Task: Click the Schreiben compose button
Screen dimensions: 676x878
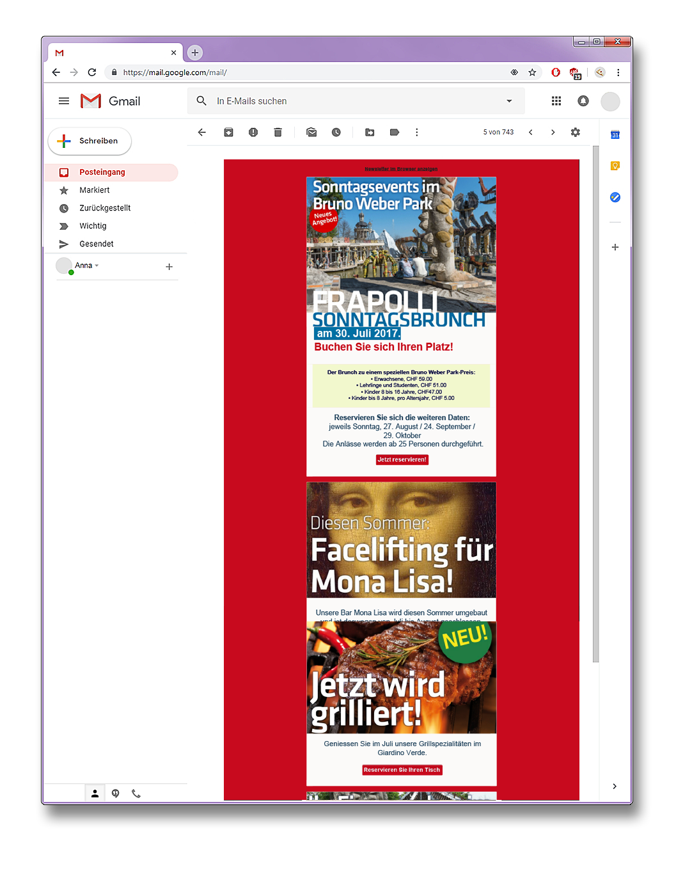Action: 90,141
